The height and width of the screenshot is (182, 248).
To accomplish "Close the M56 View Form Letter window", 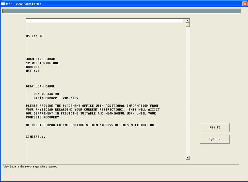I will 245,4.
